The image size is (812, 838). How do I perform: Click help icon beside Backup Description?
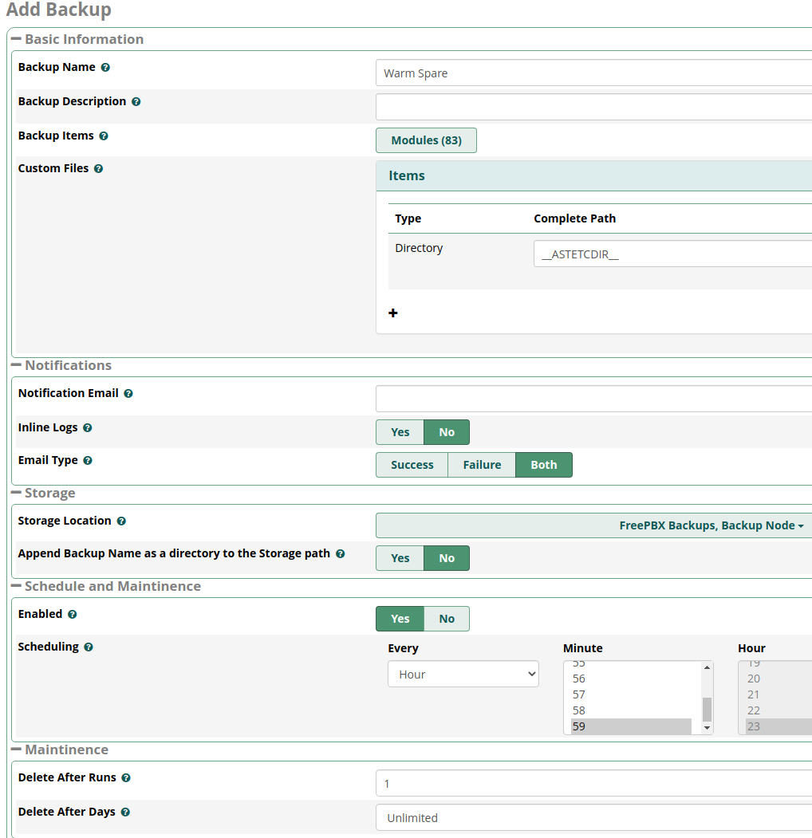point(136,102)
